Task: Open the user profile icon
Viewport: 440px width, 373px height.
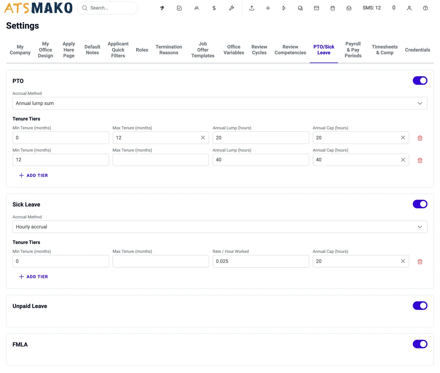Action: coord(409,8)
